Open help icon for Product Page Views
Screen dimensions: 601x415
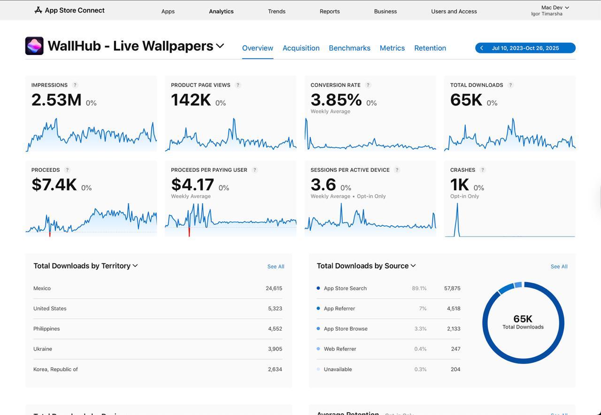pyautogui.click(x=238, y=85)
